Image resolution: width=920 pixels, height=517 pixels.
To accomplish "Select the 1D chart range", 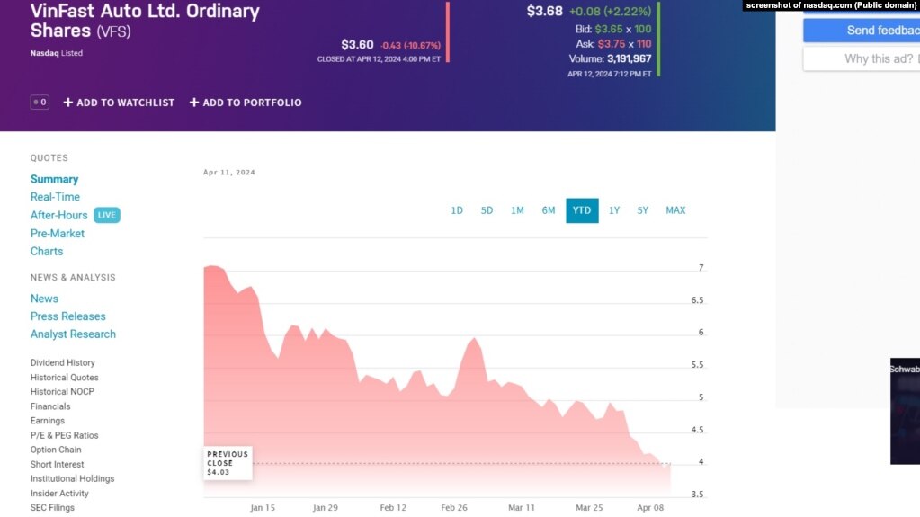I will (457, 210).
